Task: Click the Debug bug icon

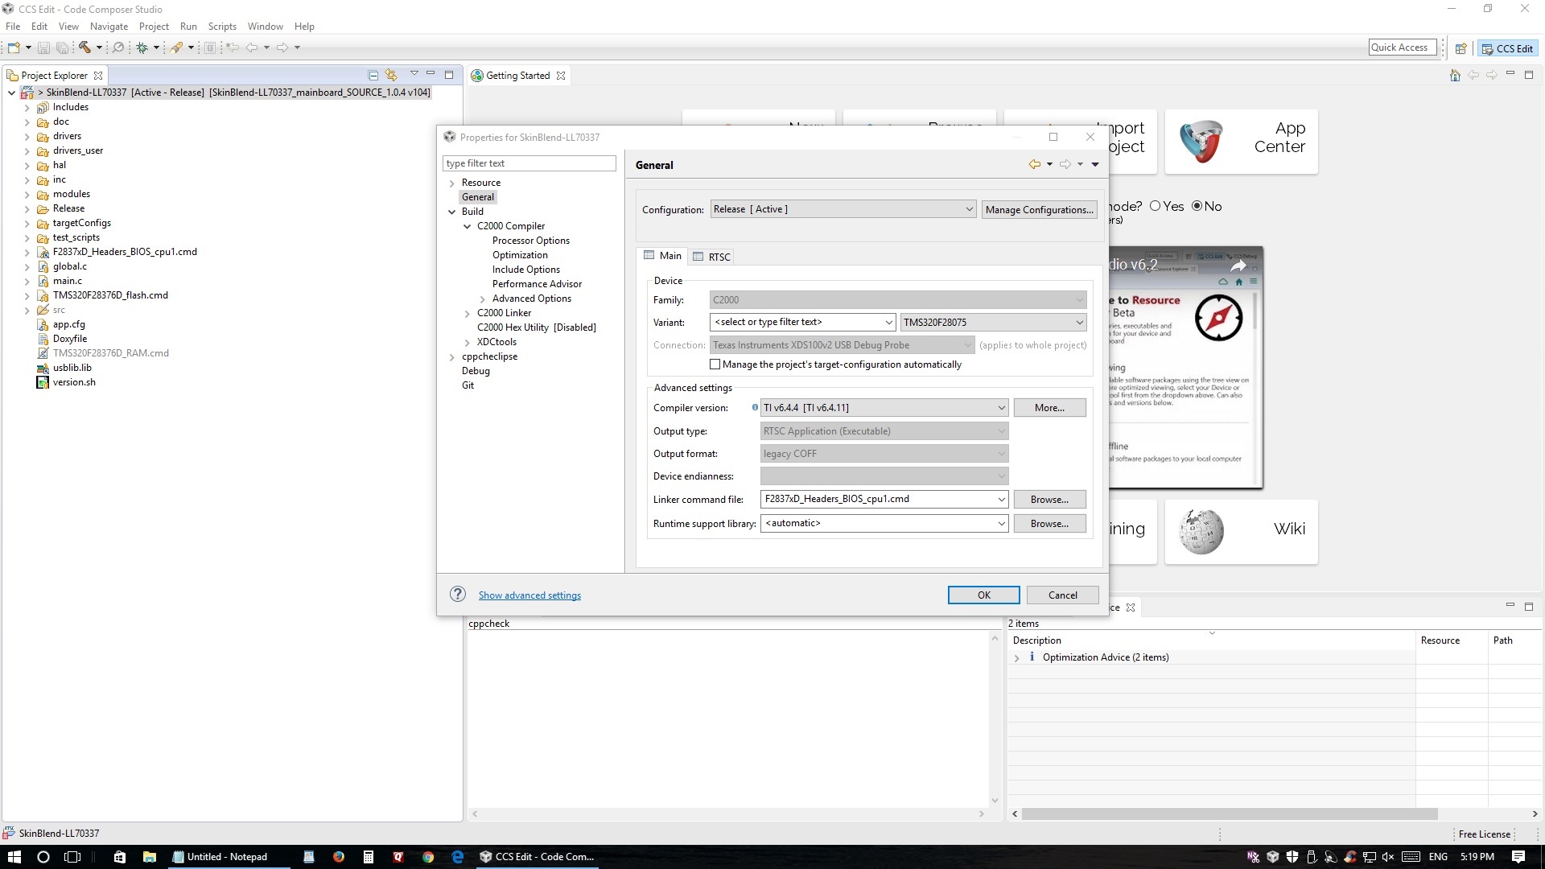Action: (142, 48)
